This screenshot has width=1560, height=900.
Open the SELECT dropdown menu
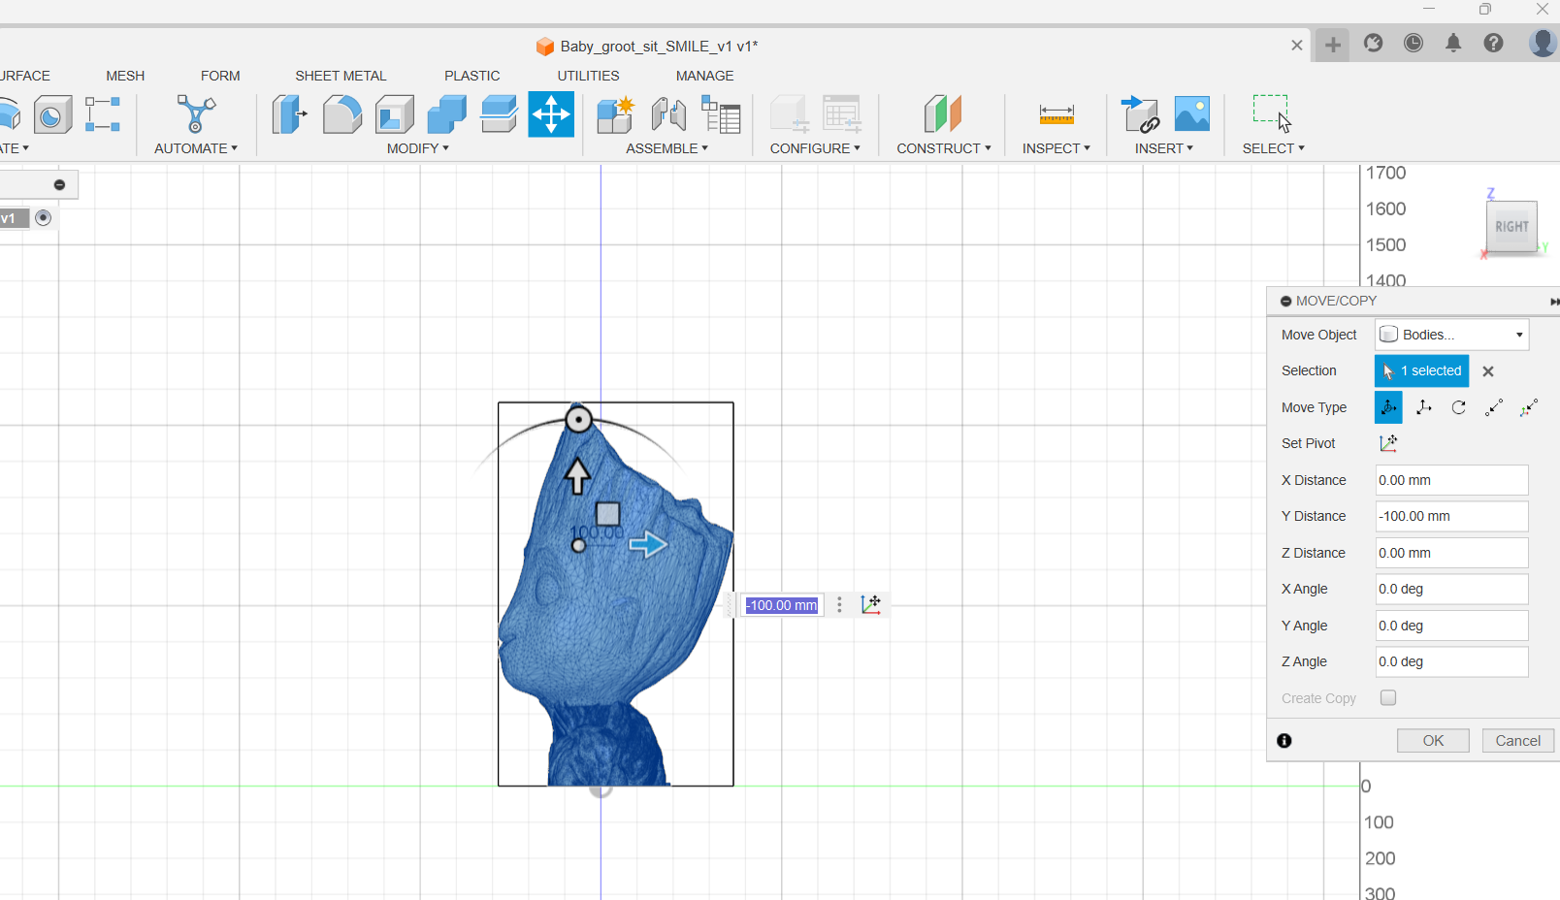tap(1274, 148)
